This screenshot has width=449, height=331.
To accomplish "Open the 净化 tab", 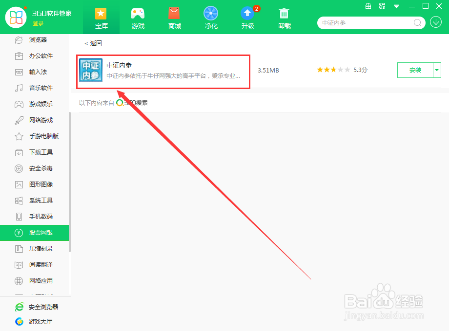I will [211, 18].
